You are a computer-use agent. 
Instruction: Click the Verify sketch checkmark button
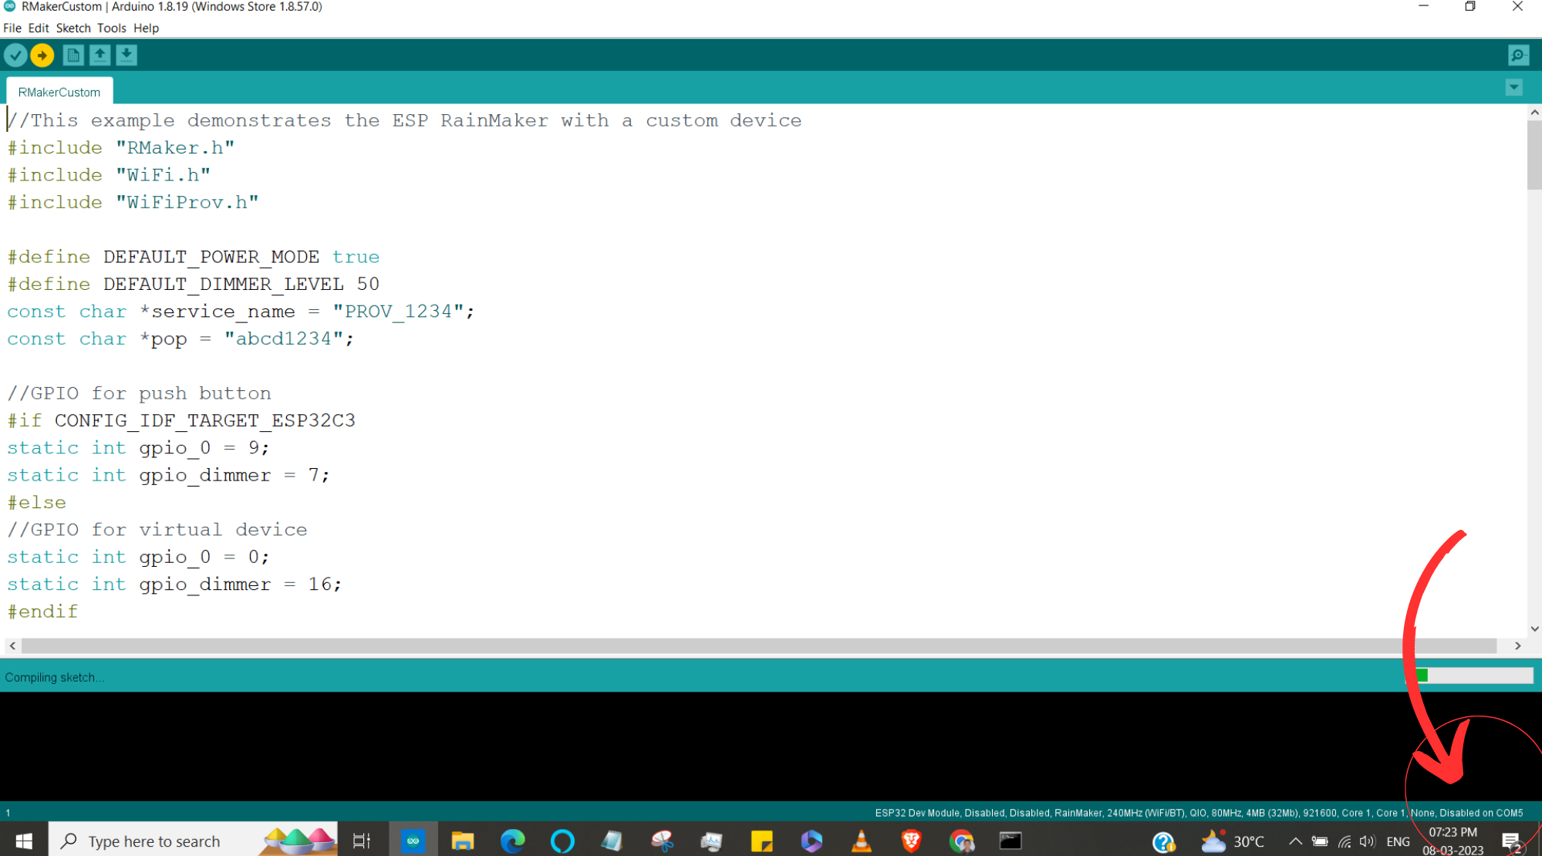[x=15, y=56]
